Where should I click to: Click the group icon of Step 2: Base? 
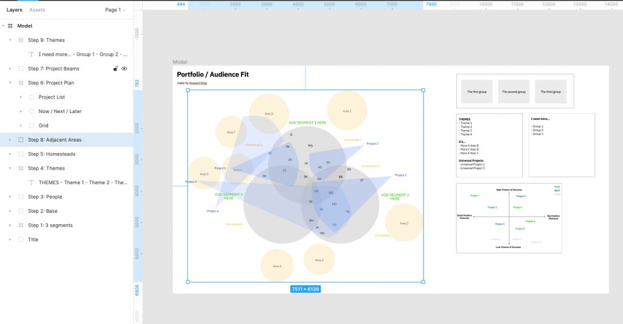[x=21, y=211]
